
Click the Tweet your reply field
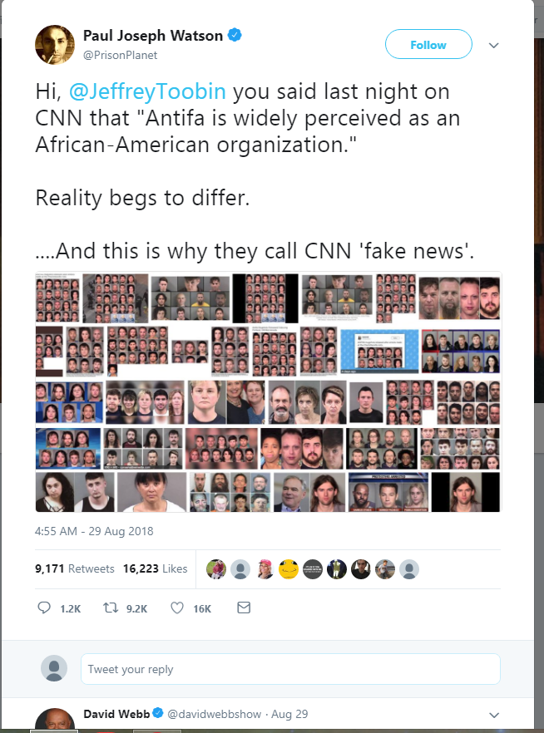click(290, 669)
